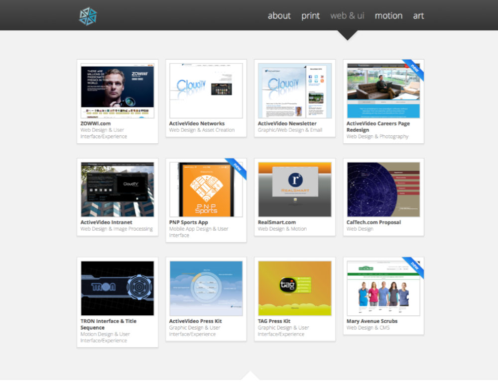Click the new ribbon on Mary Avenue Scrubs card

[x=414, y=266]
